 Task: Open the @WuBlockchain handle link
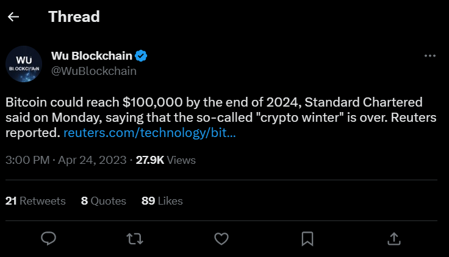(93, 71)
